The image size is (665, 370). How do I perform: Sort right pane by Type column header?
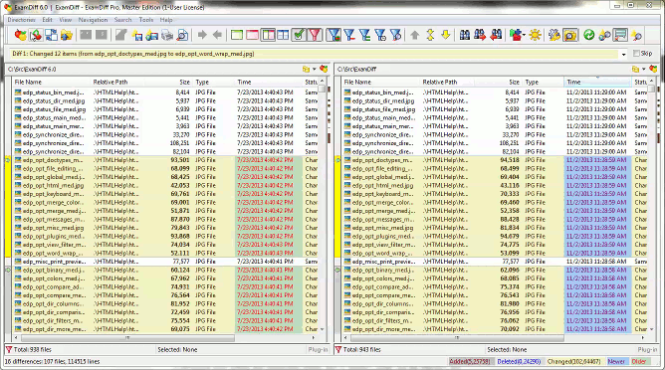coord(544,82)
